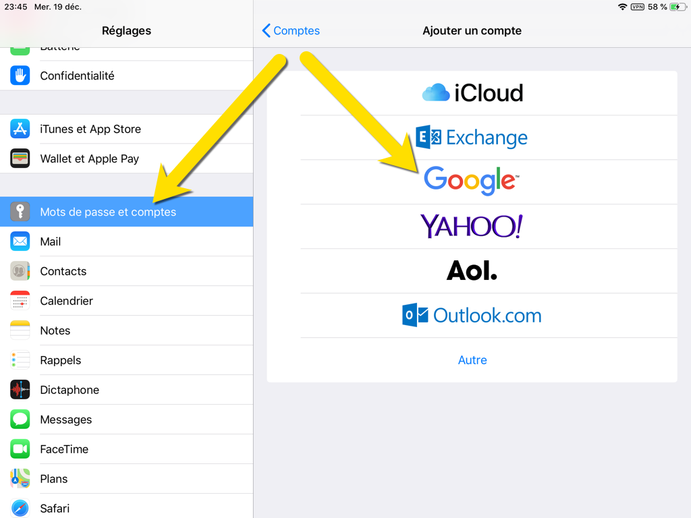Image resolution: width=691 pixels, height=518 pixels.
Task: Open iTunes et App Store icon
Action: pos(20,129)
